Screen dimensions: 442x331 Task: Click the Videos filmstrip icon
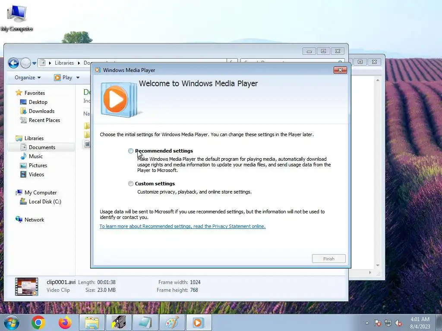tap(23, 174)
